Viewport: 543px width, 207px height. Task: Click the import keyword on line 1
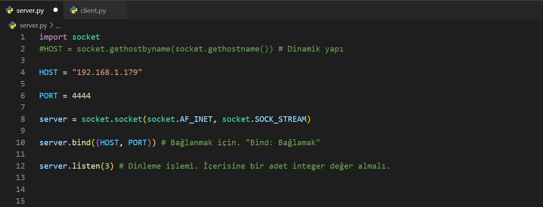[53, 37]
